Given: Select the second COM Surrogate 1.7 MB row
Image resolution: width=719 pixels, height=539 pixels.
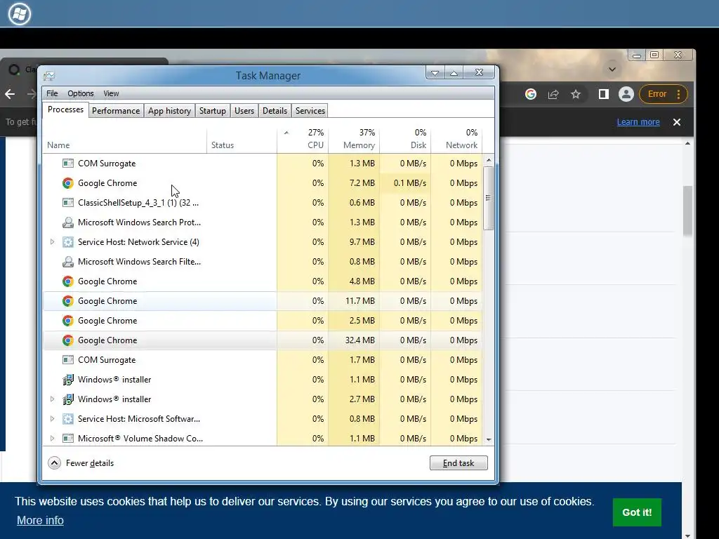Looking at the screenshot, I should point(263,360).
